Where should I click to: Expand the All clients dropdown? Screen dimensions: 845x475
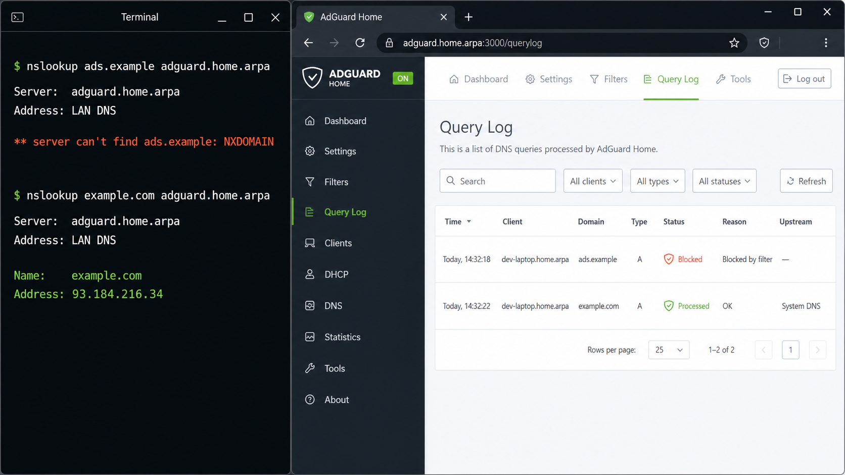click(x=593, y=181)
